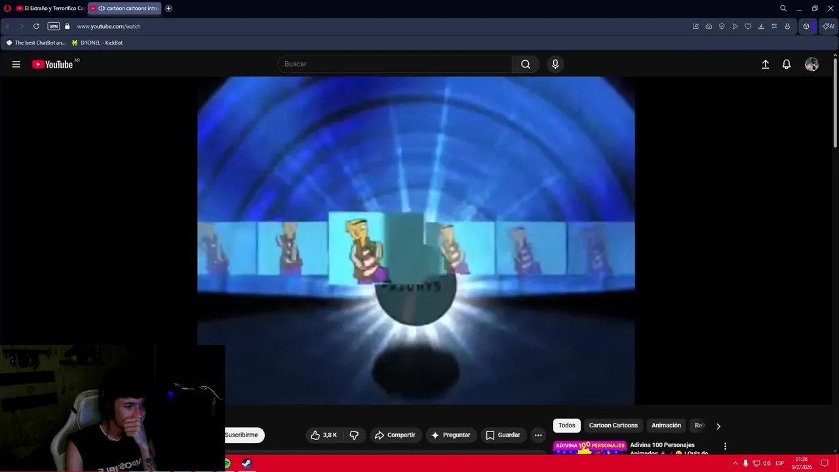Open the Opera AI assistant button

click(x=829, y=26)
